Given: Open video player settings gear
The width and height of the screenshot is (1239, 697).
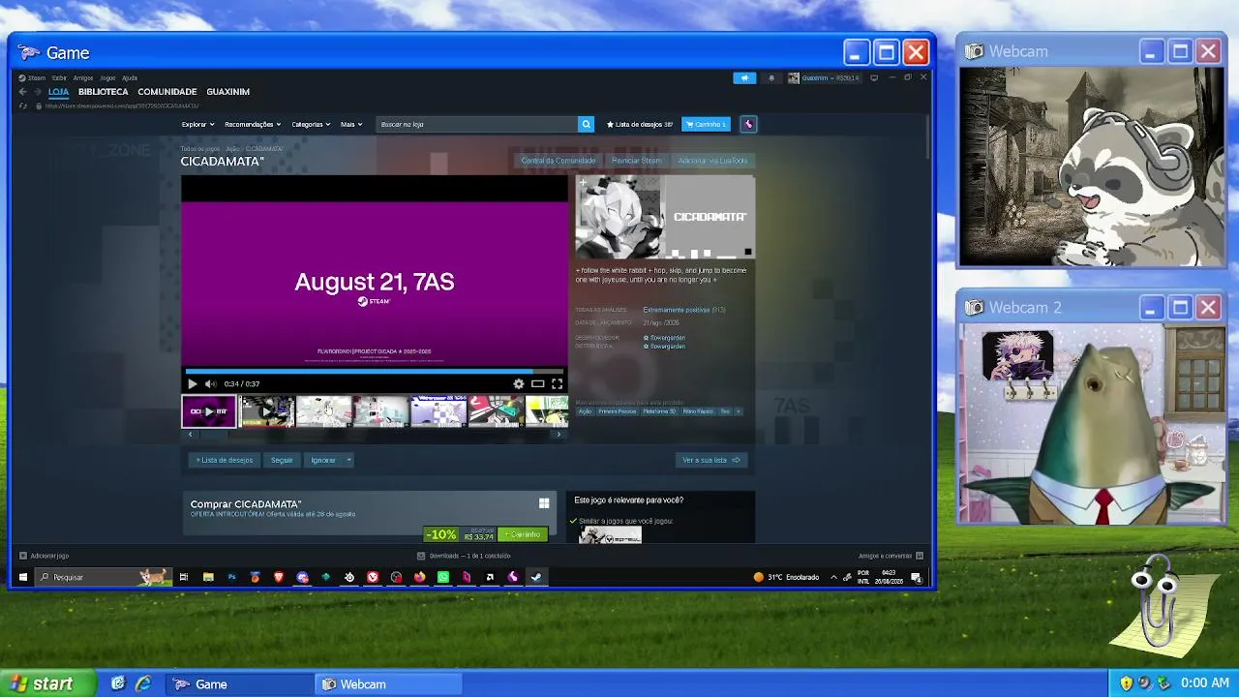Looking at the screenshot, I should coord(519,384).
